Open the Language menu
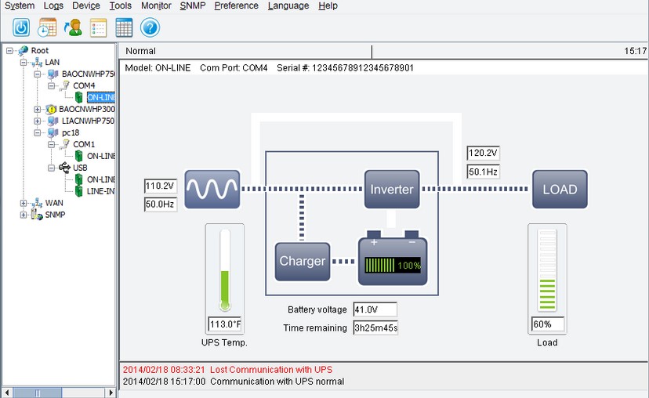The height and width of the screenshot is (398, 649). (x=288, y=5)
